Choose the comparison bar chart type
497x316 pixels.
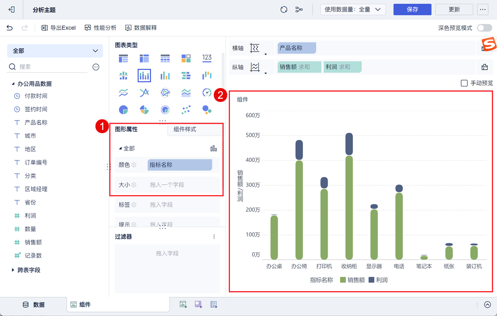pos(186,75)
